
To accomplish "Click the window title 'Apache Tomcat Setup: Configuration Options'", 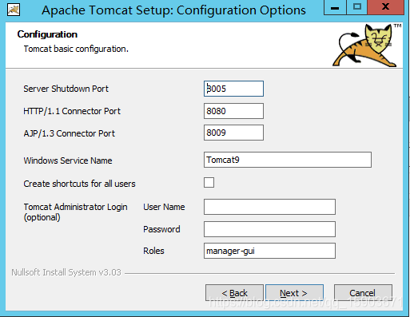I will point(173,10).
